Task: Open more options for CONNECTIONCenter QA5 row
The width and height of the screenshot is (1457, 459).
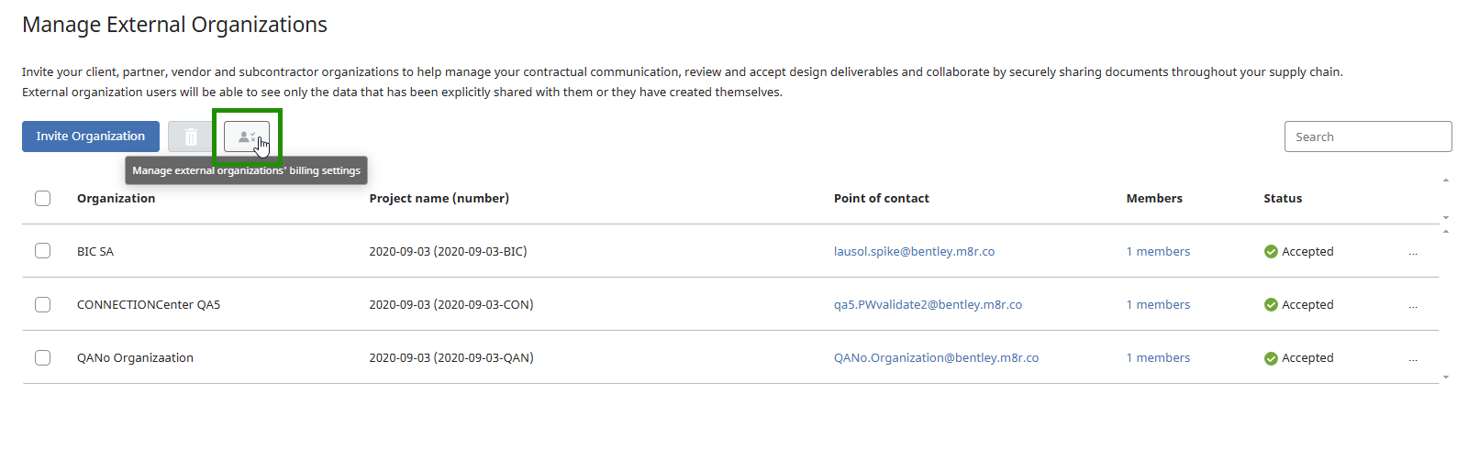Action: click(x=1413, y=305)
